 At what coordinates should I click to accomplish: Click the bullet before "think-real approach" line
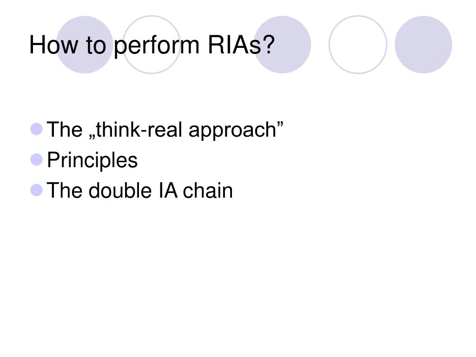(x=36, y=129)
